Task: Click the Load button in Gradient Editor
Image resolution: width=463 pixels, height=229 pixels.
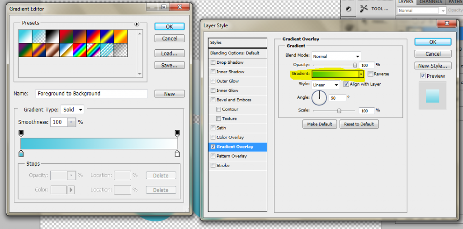Action: tap(169, 53)
